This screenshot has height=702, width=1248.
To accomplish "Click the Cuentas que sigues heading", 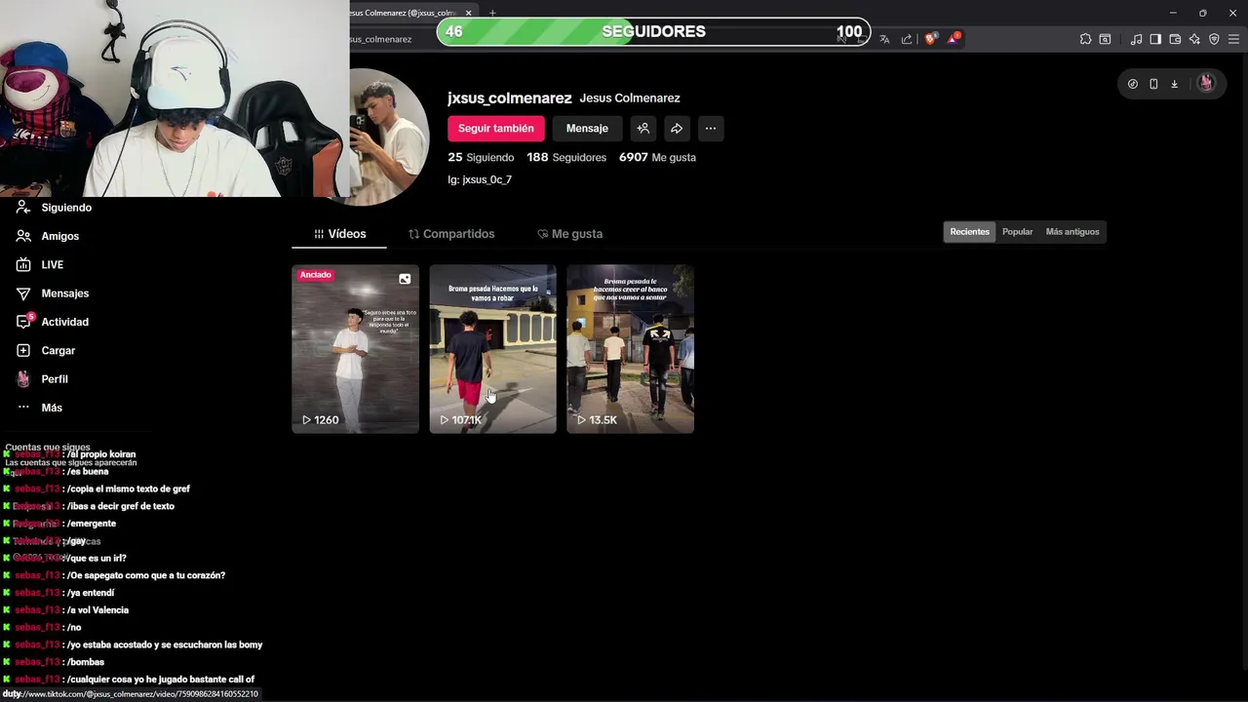I will (48, 448).
